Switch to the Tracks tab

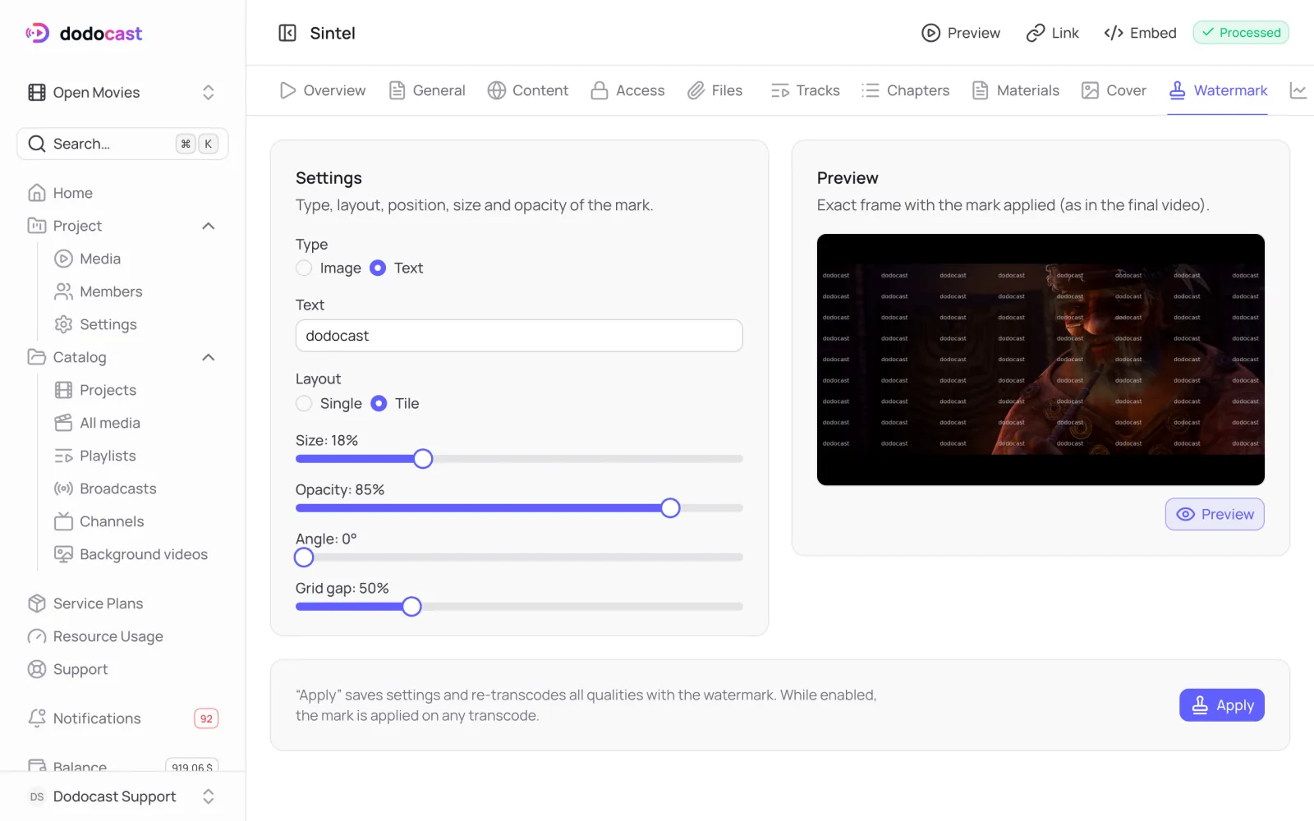point(805,90)
